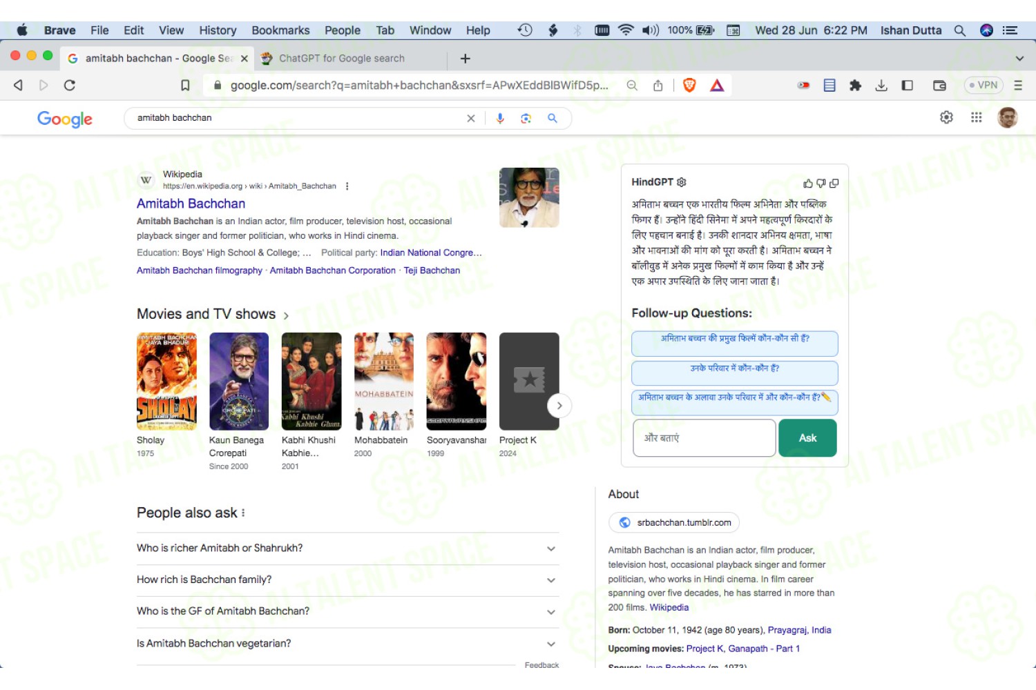1036x690 pixels.
Task: Click the VPN button
Action: [x=984, y=86]
